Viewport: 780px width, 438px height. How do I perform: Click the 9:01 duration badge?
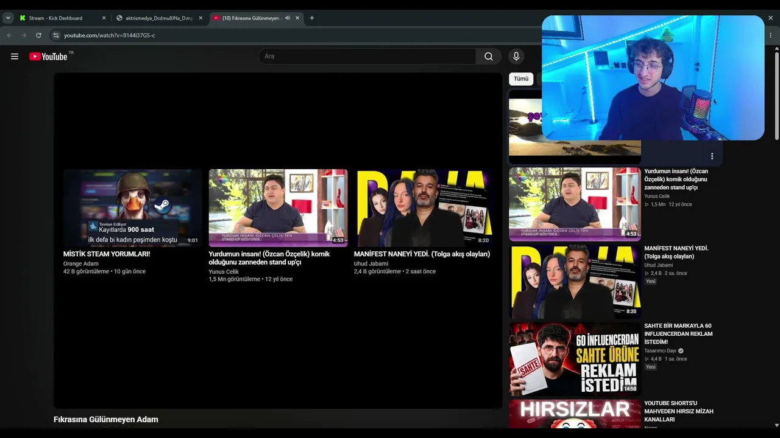pos(193,240)
